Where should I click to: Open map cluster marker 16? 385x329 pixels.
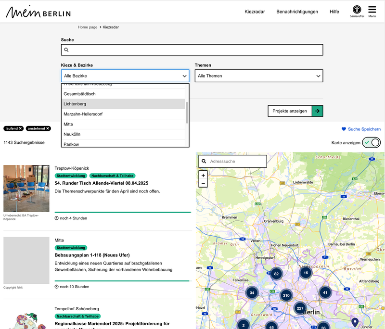coord(306,273)
